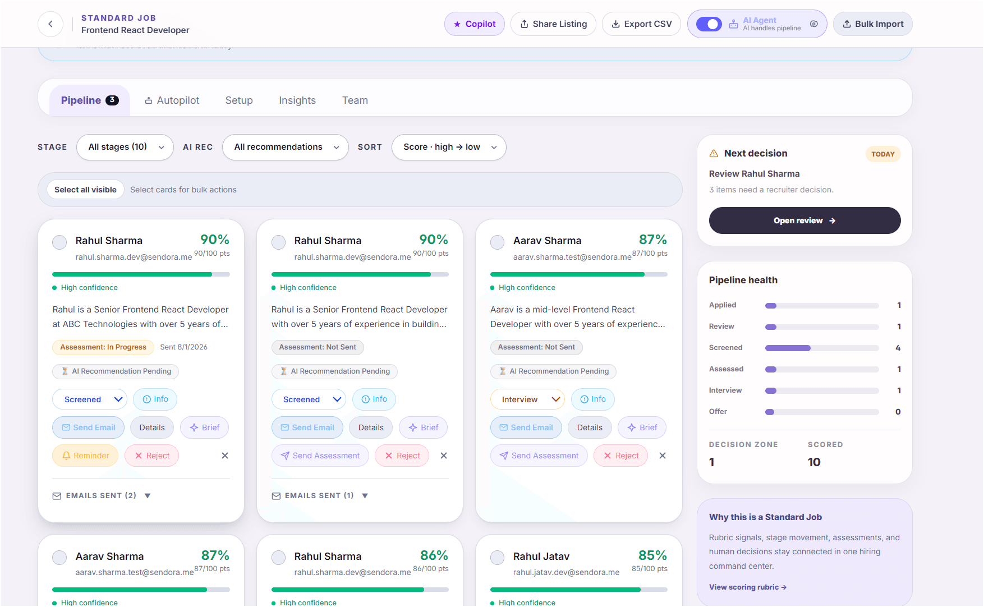Open the Score high to low sort dropdown
This screenshot has height=607, width=984.
click(449, 147)
